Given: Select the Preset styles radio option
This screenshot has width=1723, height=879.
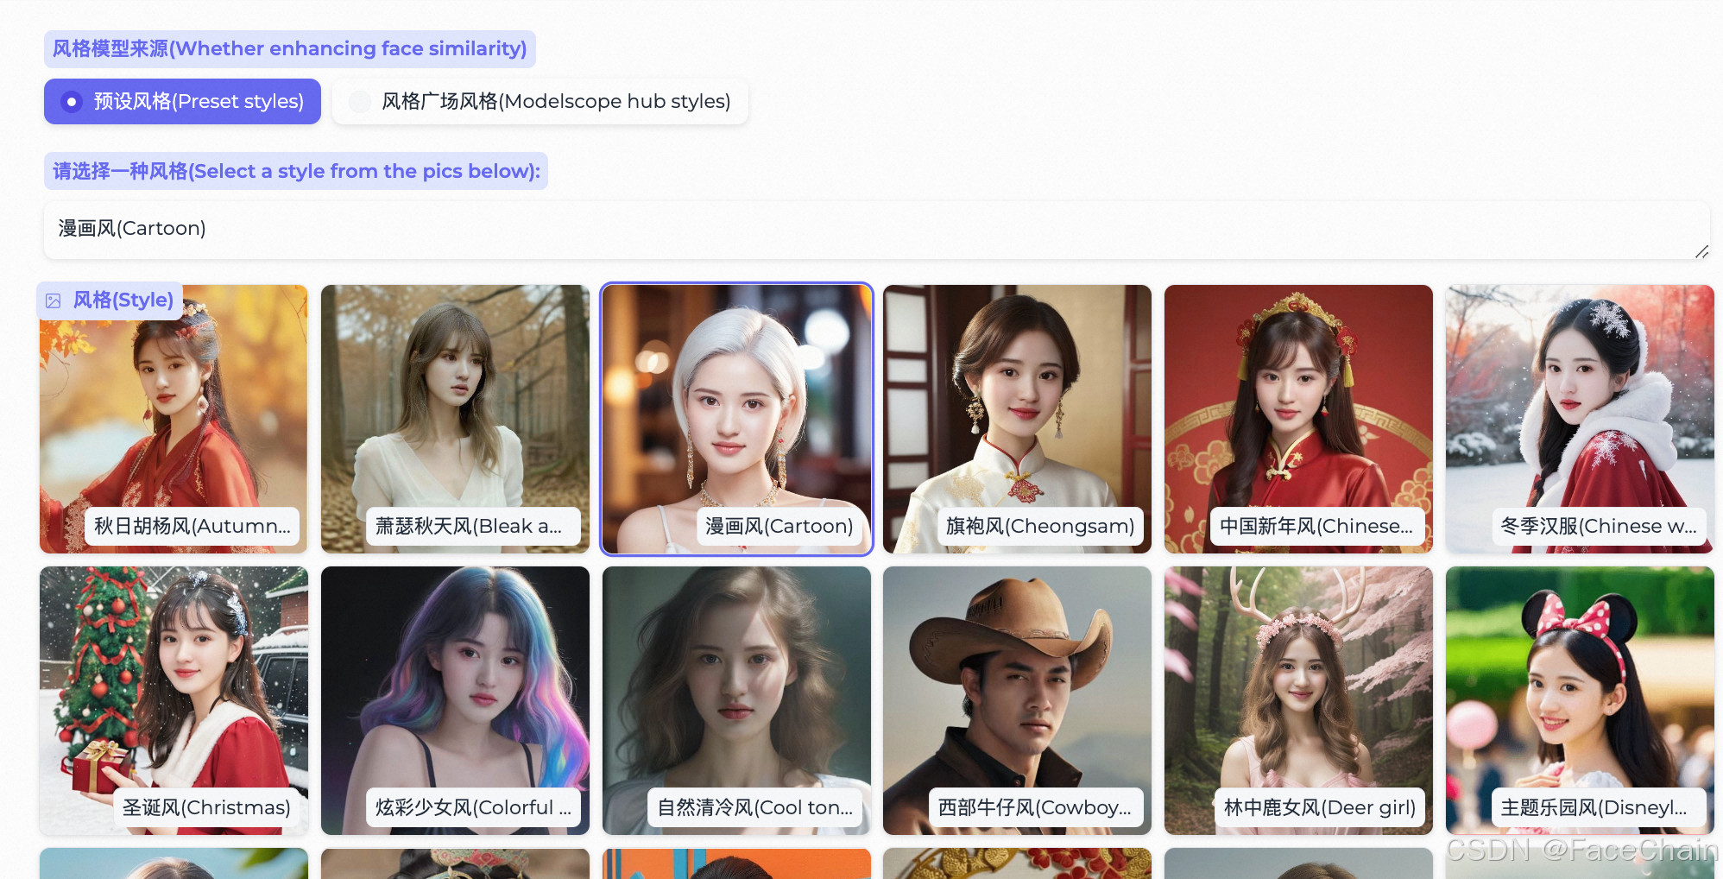Looking at the screenshot, I should (x=182, y=101).
